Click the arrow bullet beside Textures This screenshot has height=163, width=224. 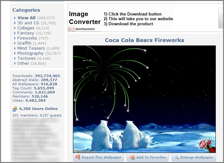(15, 59)
